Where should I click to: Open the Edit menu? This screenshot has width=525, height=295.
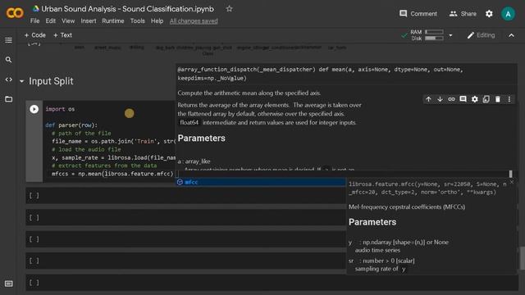51,21
